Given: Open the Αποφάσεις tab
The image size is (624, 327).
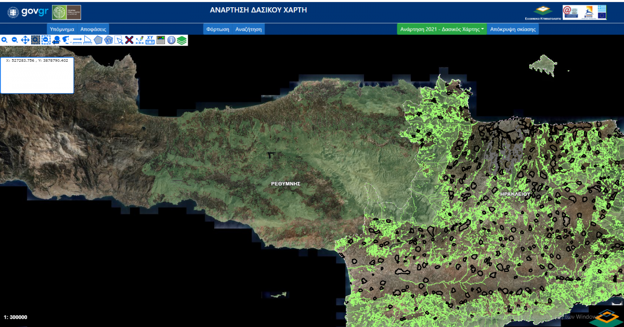Looking at the screenshot, I should [x=93, y=30].
